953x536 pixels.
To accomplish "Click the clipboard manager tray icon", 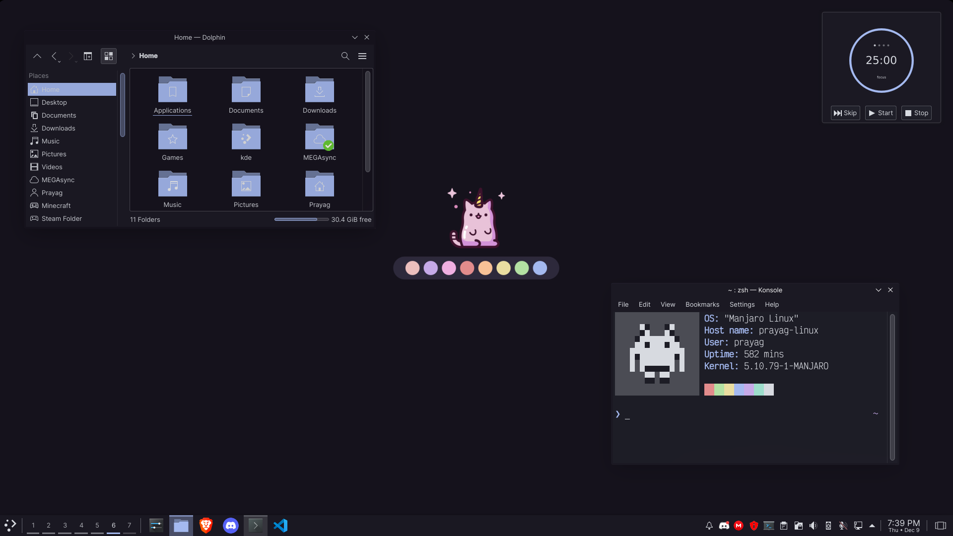I will [x=784, y=525].
